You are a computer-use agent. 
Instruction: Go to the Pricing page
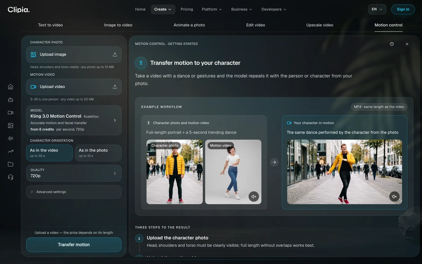click(x=187, y=9)
